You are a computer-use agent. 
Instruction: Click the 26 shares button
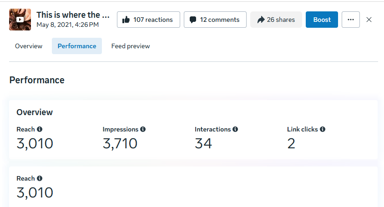[x=276, y=20]
